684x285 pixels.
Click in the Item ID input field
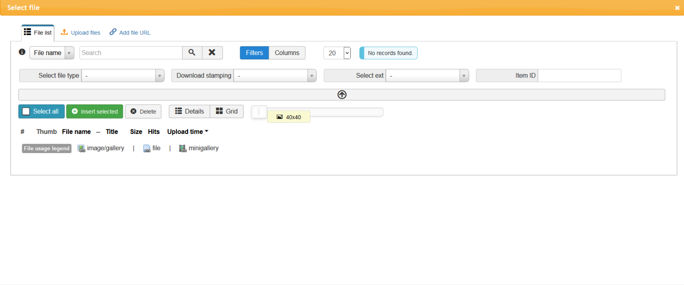[579, 76]
